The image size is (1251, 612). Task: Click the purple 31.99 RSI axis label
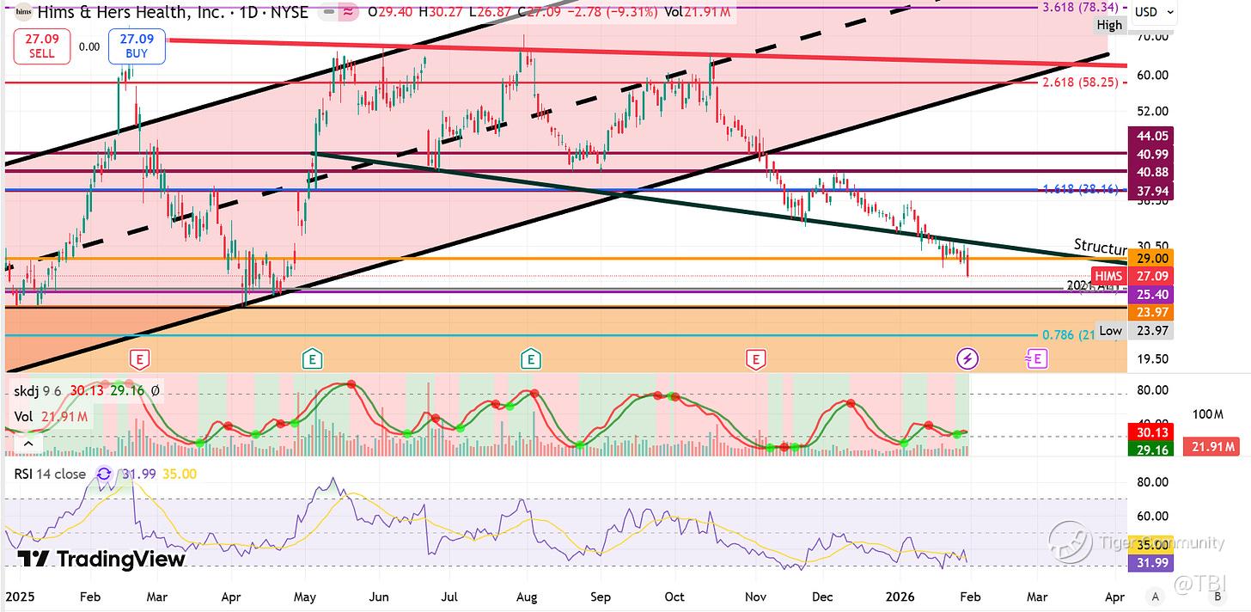click(1152, 563)
